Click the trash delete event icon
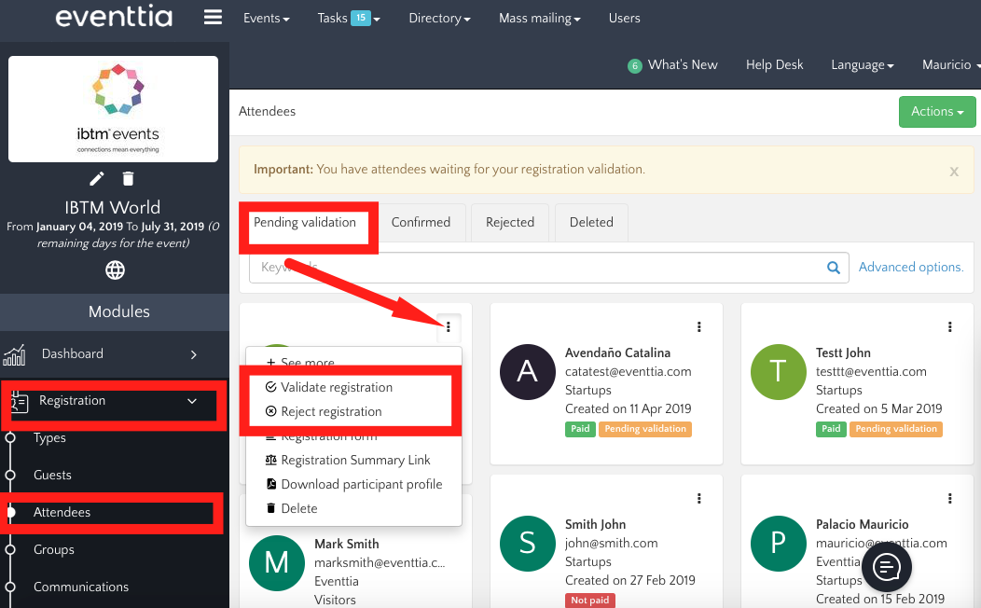Screen dimensions: 981x608 tap(129, 178)
